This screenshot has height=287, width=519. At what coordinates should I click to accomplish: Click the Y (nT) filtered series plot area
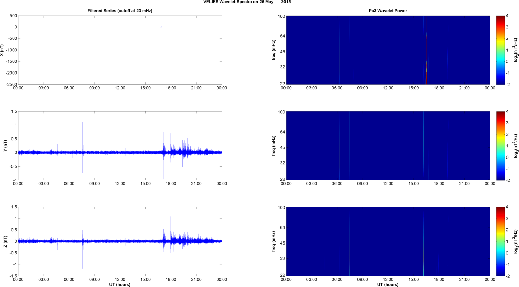click(120, 146)
